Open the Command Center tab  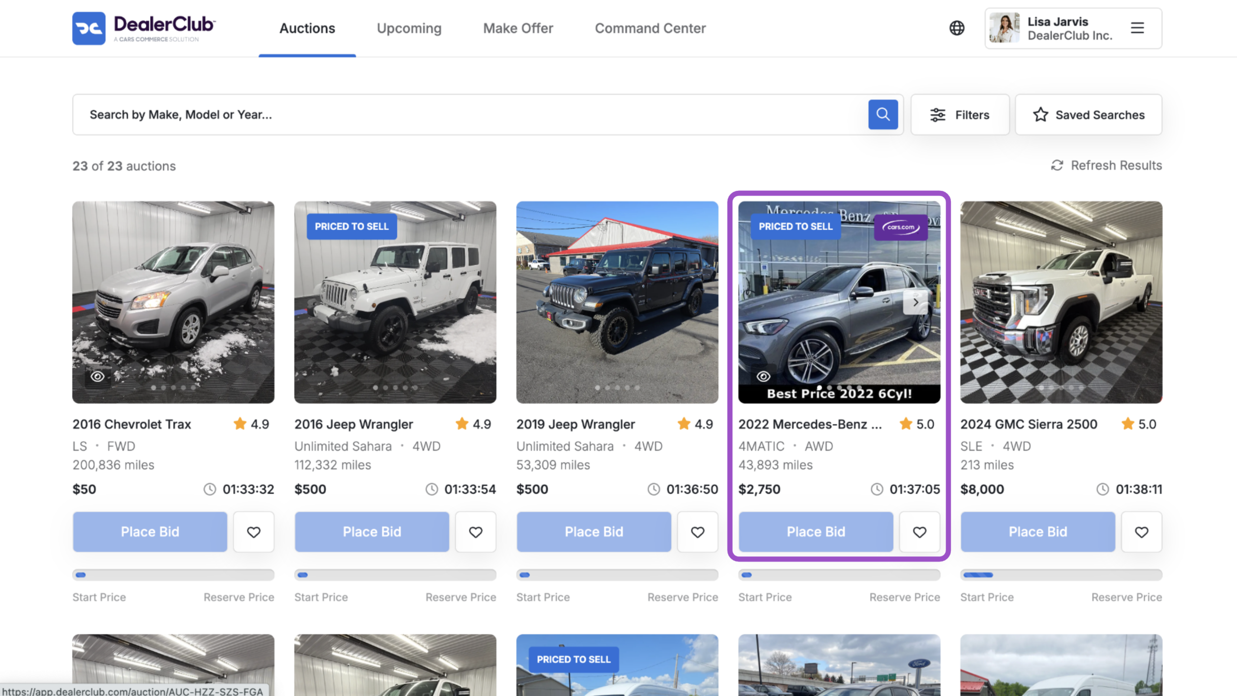(x=650, y=29)
